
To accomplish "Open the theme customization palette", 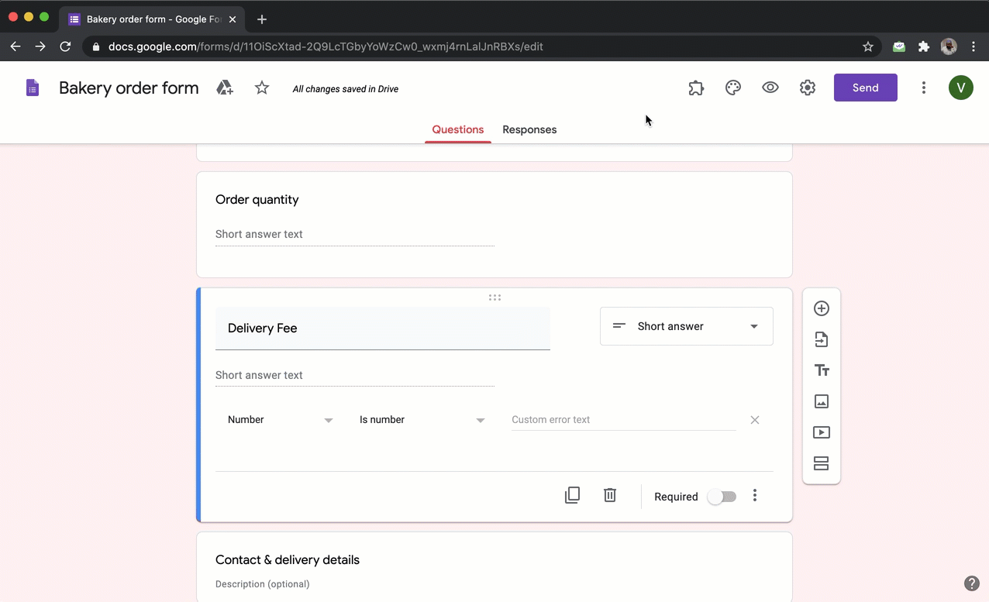I will point(732,88).
